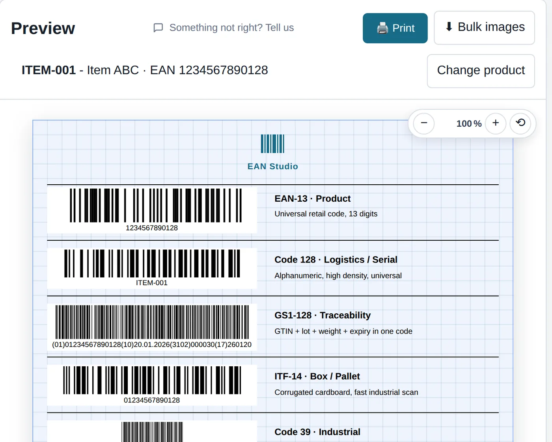Click the download arrow icon in Bulk images
The width and height of the screenshot is (552, 442).
(x=449, y=26)
